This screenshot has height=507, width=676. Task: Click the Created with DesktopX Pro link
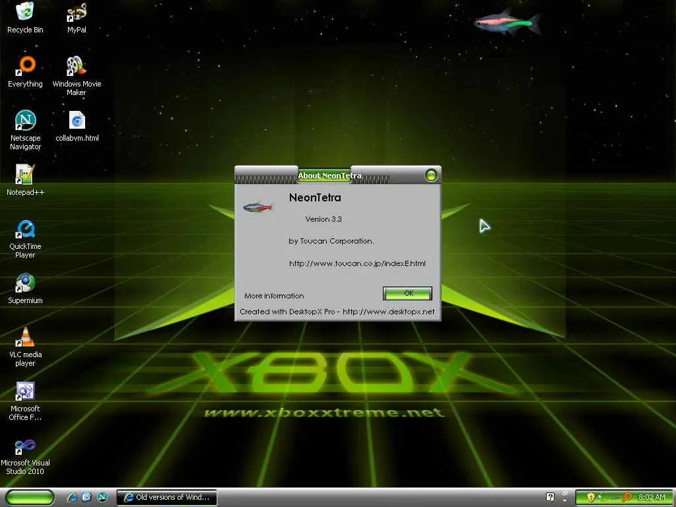[337, 312]
